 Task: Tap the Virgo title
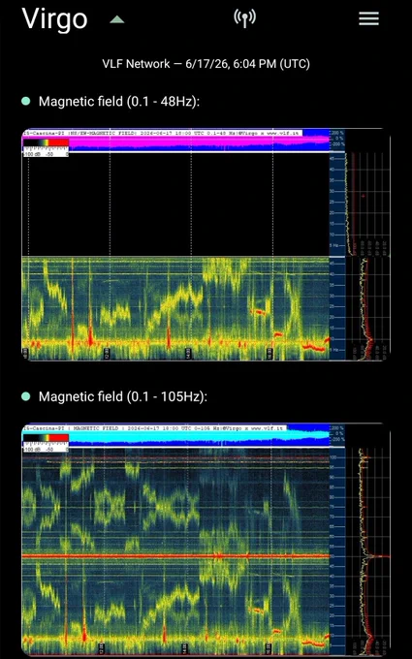[54, 18]
